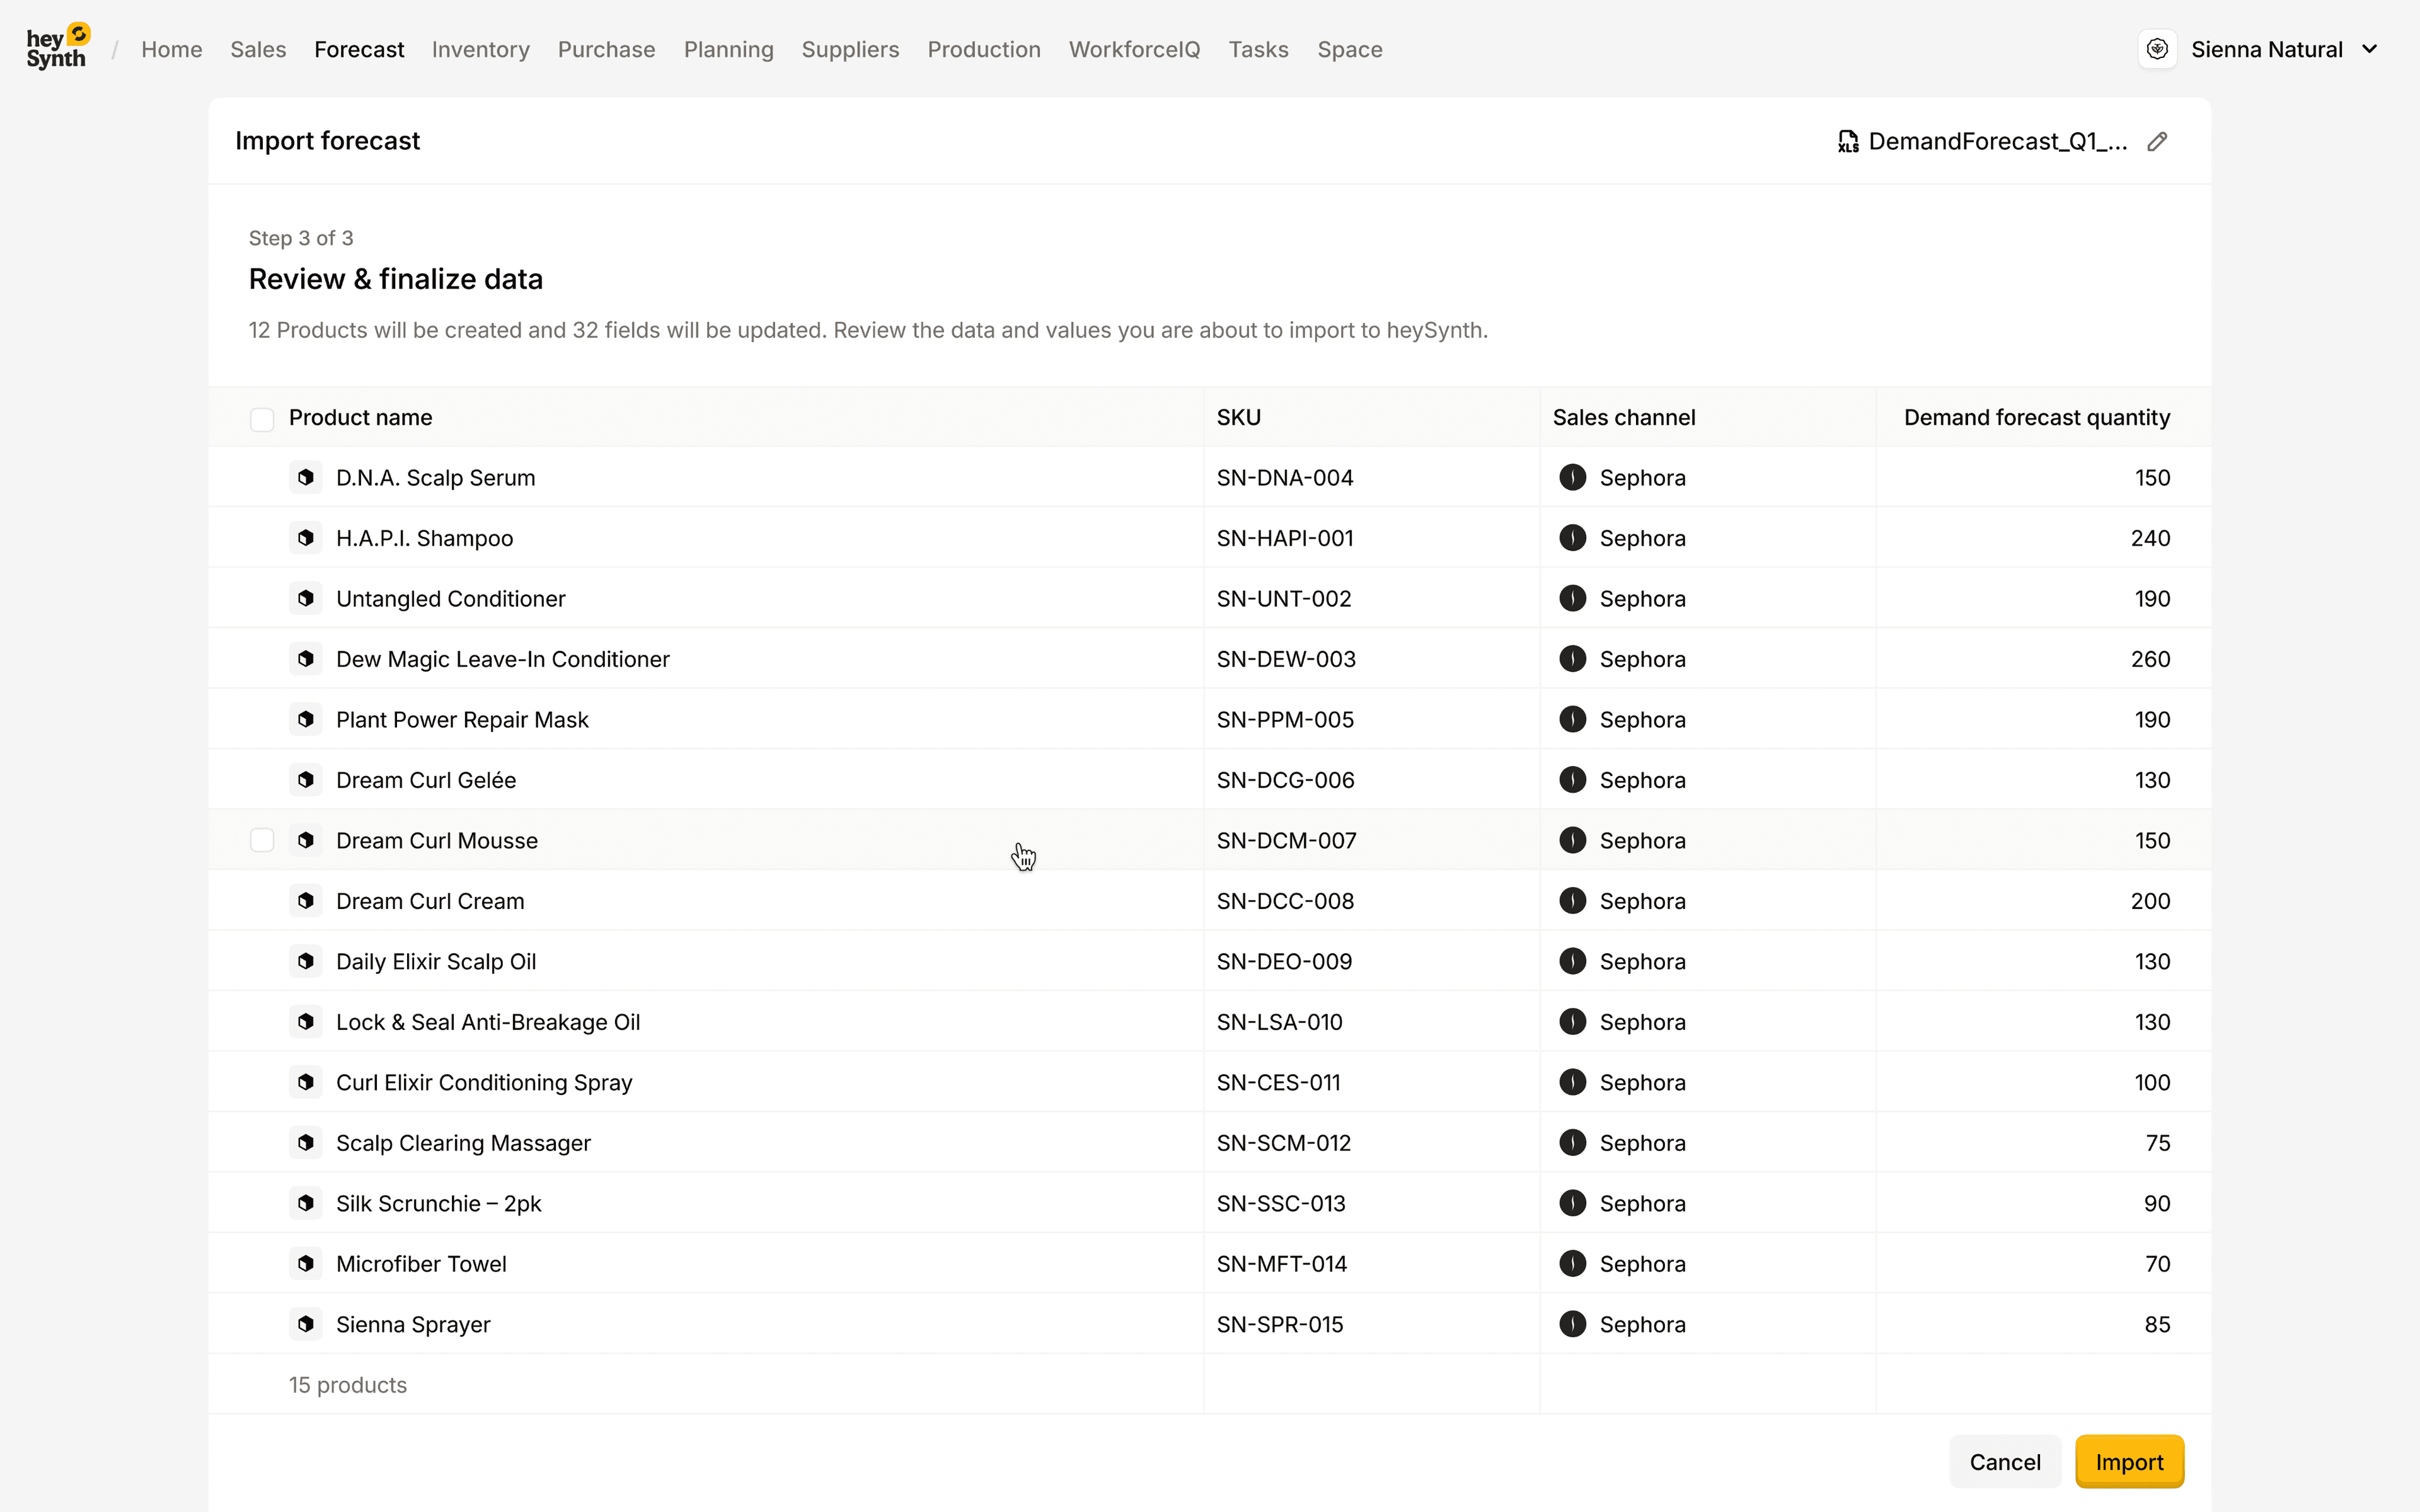Click the SKU column header
2420x1512 pixels.
point(1238,418)
